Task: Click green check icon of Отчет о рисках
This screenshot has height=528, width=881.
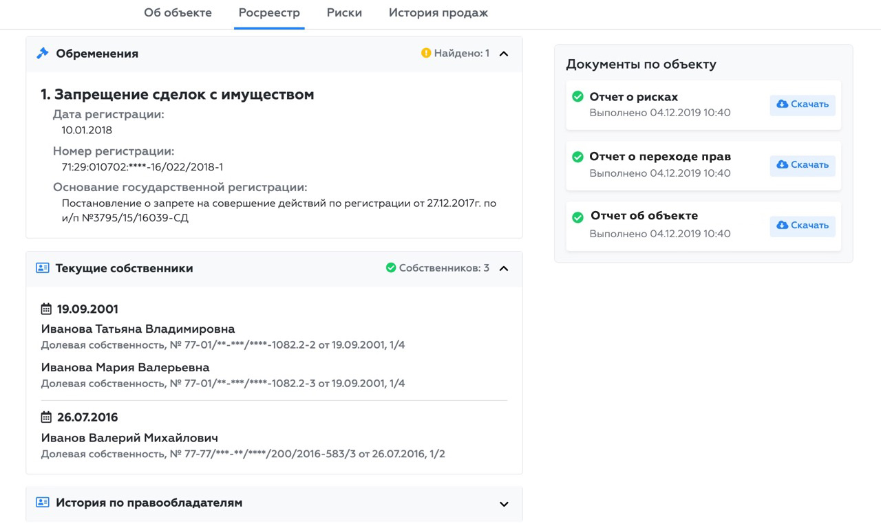Action: [x=578, y=97]
